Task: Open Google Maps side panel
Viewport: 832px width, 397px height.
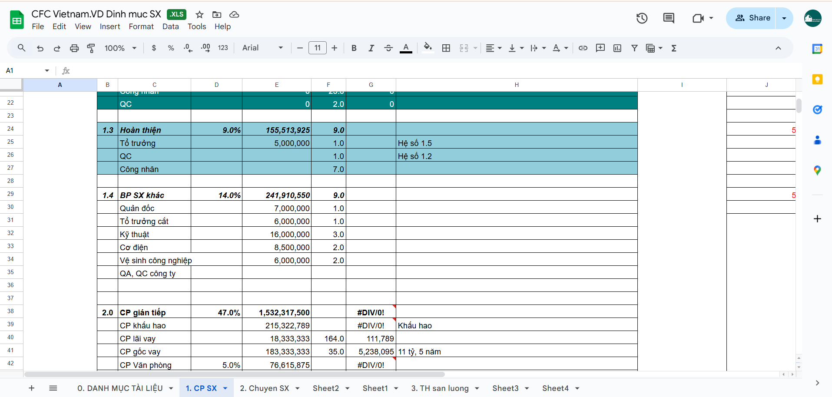Action: (817, 170)
